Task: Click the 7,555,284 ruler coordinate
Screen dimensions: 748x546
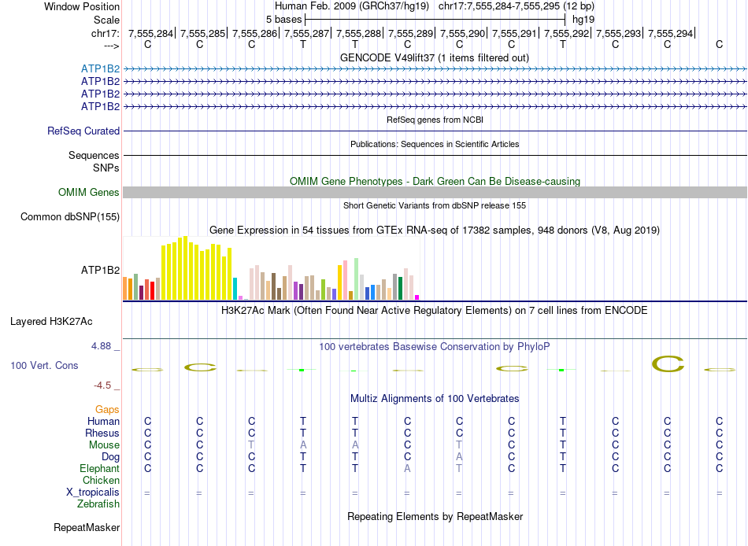Action: [x=150, y=33]
